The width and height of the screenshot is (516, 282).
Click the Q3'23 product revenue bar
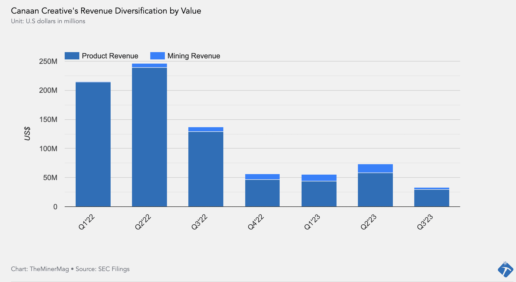point(431,198)
